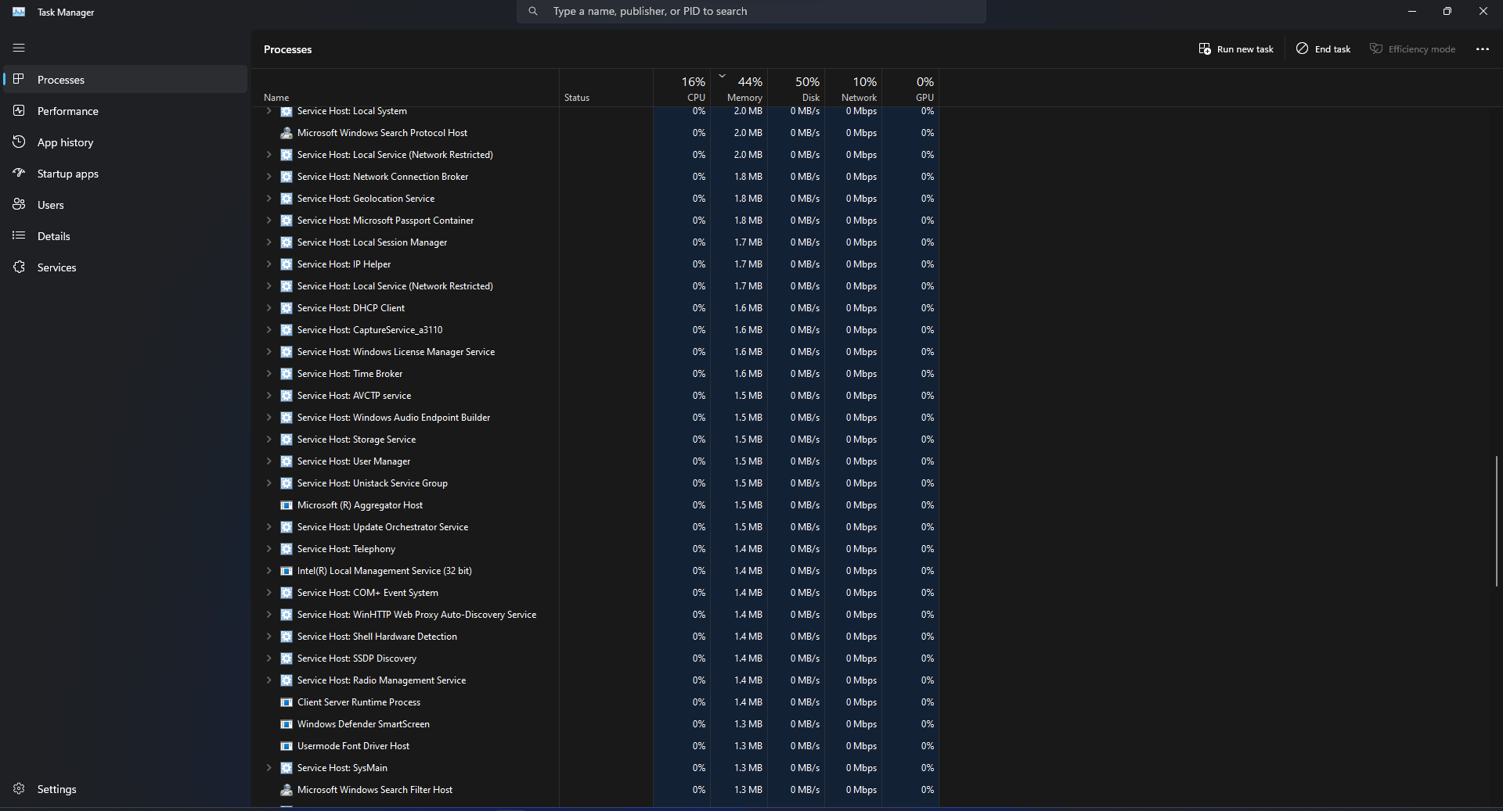The height and width of the screenshot is (811, 1503).
Task: Open the three-dots more options menu
Action: click(1483, 49)
